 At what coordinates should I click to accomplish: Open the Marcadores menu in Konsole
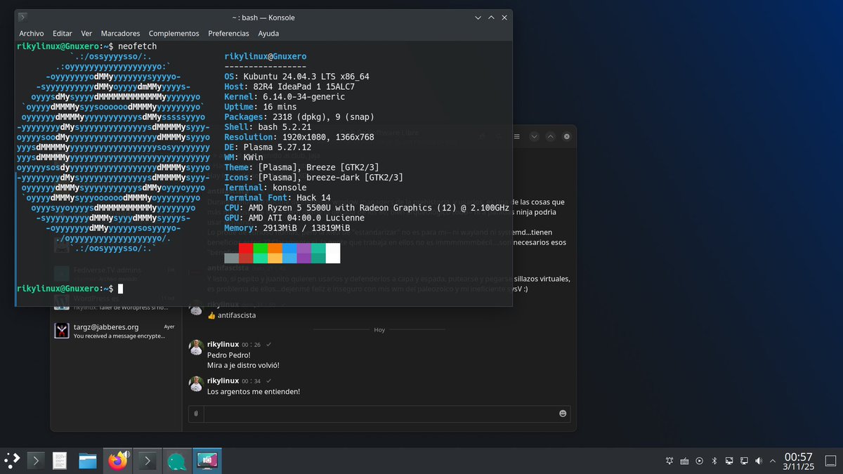[122, 33]
